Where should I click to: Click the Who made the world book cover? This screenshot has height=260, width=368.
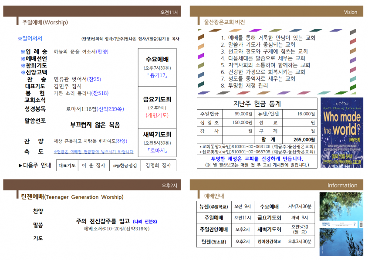342,132
